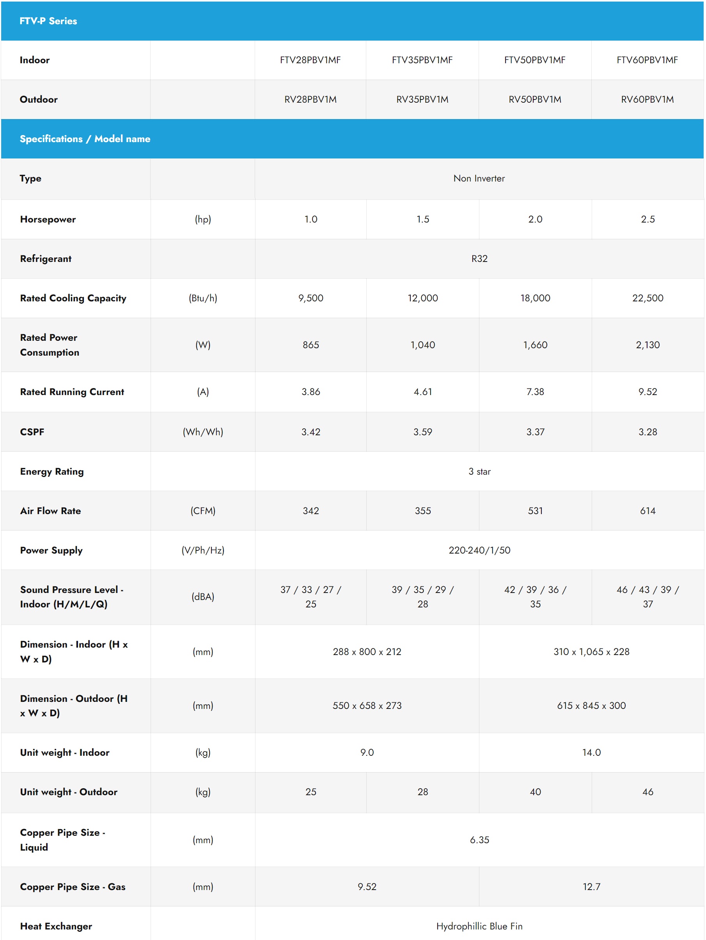Click the 22,500 Btu/h capacity value

click(648, 298)
